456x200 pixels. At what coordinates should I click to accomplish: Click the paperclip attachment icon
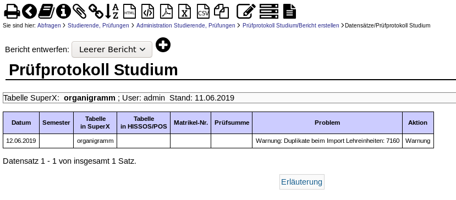pyautogui.click(x=79, y=12)
